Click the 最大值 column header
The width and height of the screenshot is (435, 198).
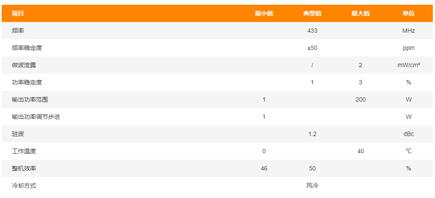(x=360, y=14)
